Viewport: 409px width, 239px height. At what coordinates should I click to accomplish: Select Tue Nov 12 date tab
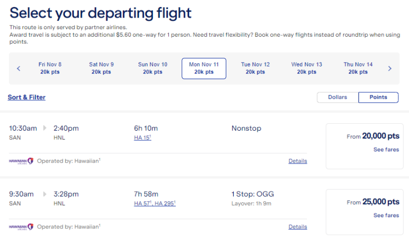click(x=255, y=68)
